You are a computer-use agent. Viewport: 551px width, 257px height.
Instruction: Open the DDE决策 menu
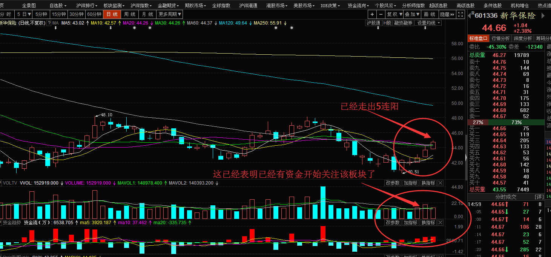[330, 6]
